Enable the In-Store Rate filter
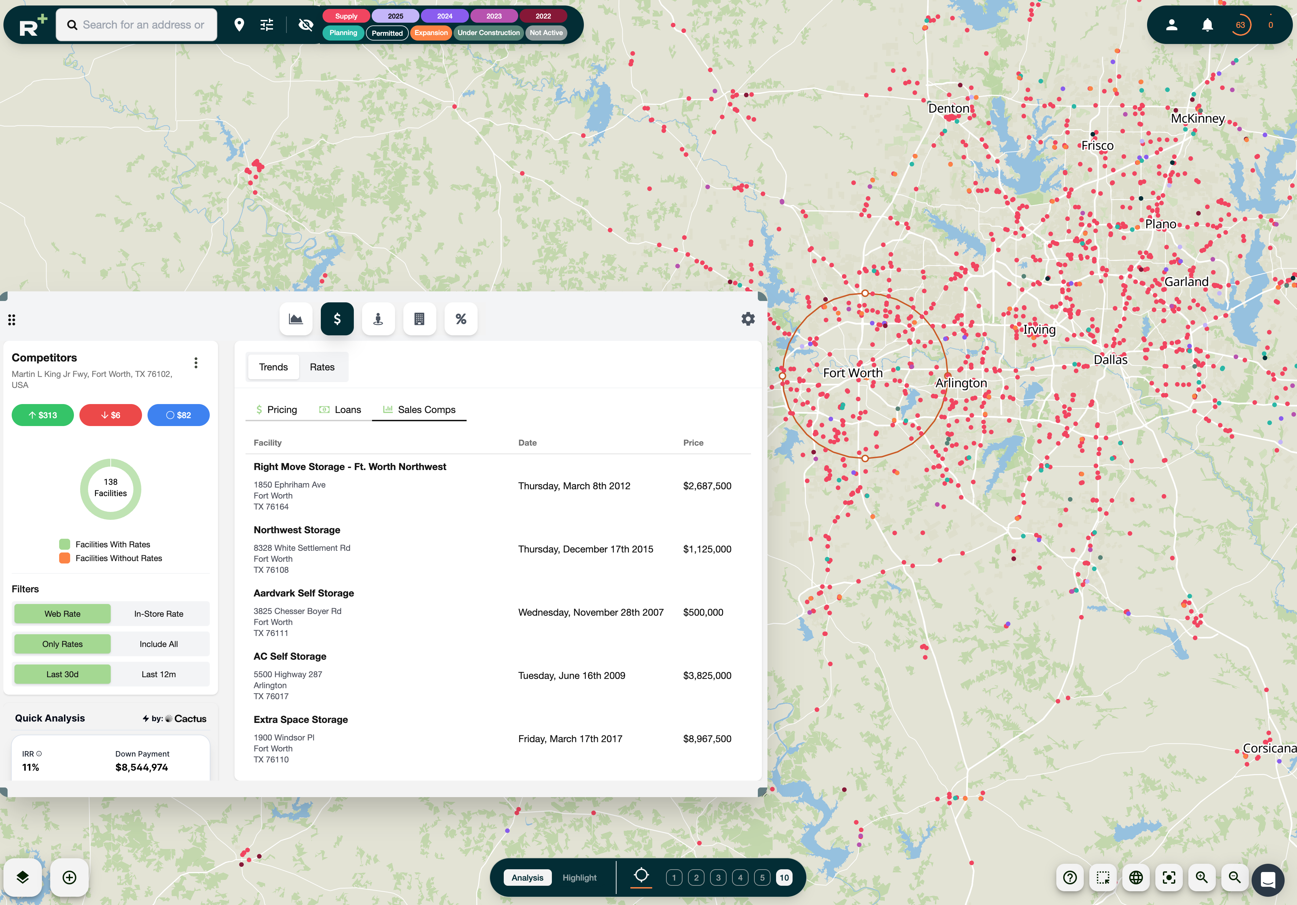The width and height of the screenshot is (1297, 905). click(159, 614)
